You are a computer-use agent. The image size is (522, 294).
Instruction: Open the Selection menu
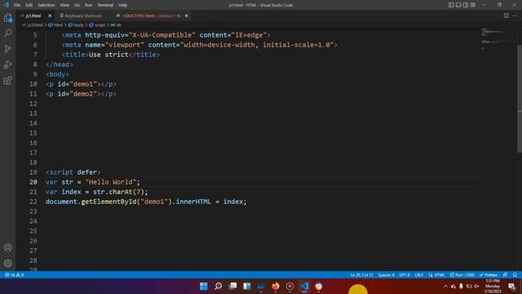click(x=46, y=5)
